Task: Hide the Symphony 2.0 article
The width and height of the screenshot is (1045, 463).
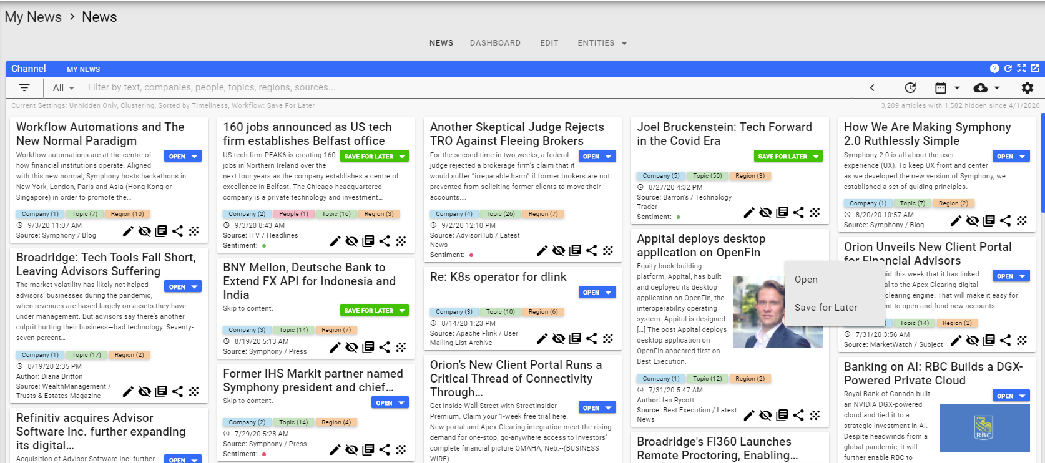Action: pyautogui.click(x=973, y=221)
